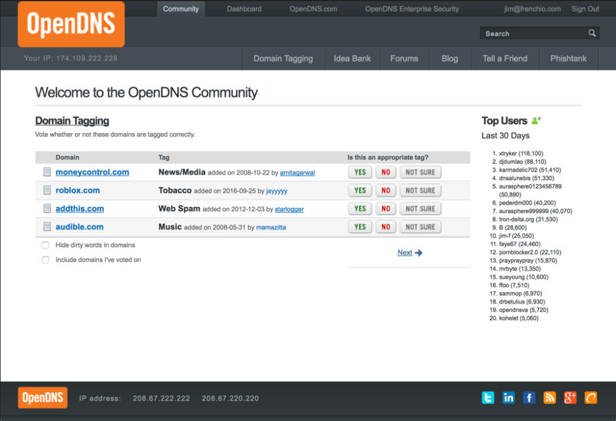The width and height of the screenshot is (616, 421).
Task: Switch to the Community tab
Action: coord(181,8)
